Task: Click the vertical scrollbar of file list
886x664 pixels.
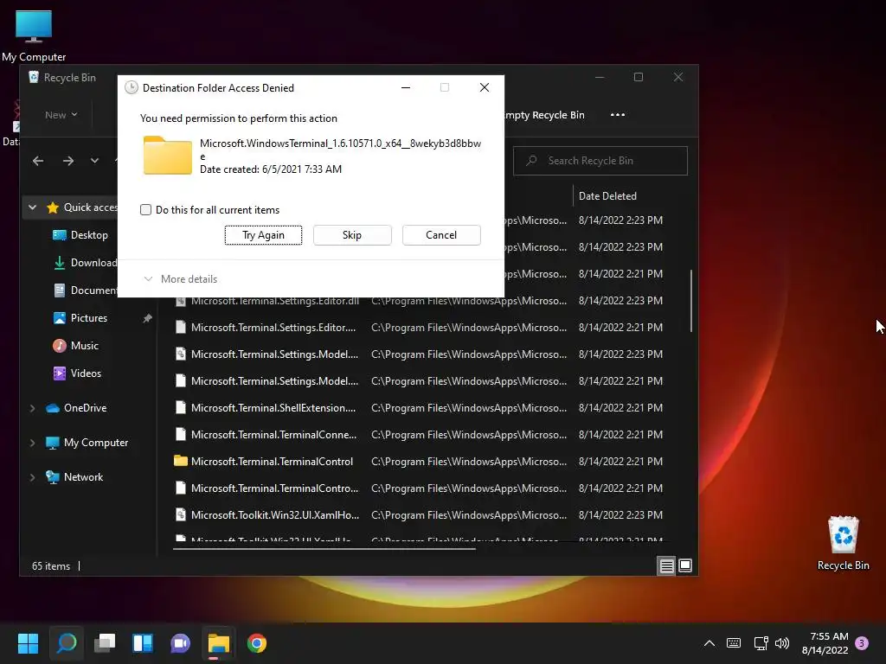Action: (691, 301)
